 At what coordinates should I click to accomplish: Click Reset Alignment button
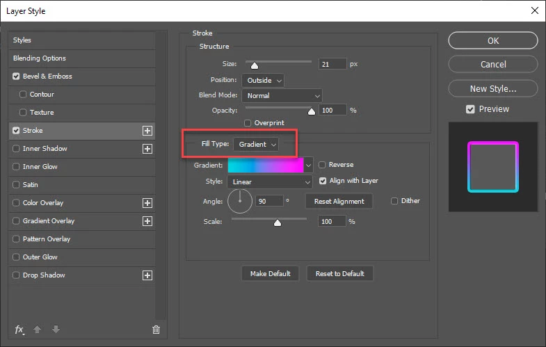pos(339,202)
